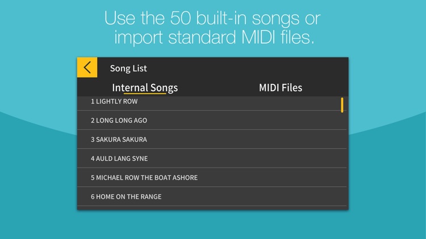Choose song 2 LONG LONG AGO
The height and width of the screenshot is (239, 426).
pos(212,120)
